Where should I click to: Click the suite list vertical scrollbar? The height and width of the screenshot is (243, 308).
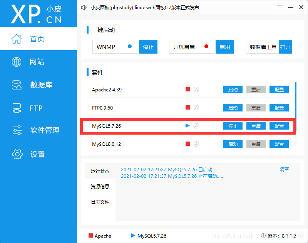click(x=296, y=106)
